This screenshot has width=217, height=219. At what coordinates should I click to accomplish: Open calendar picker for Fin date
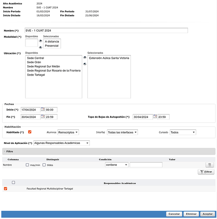point(43,116)
